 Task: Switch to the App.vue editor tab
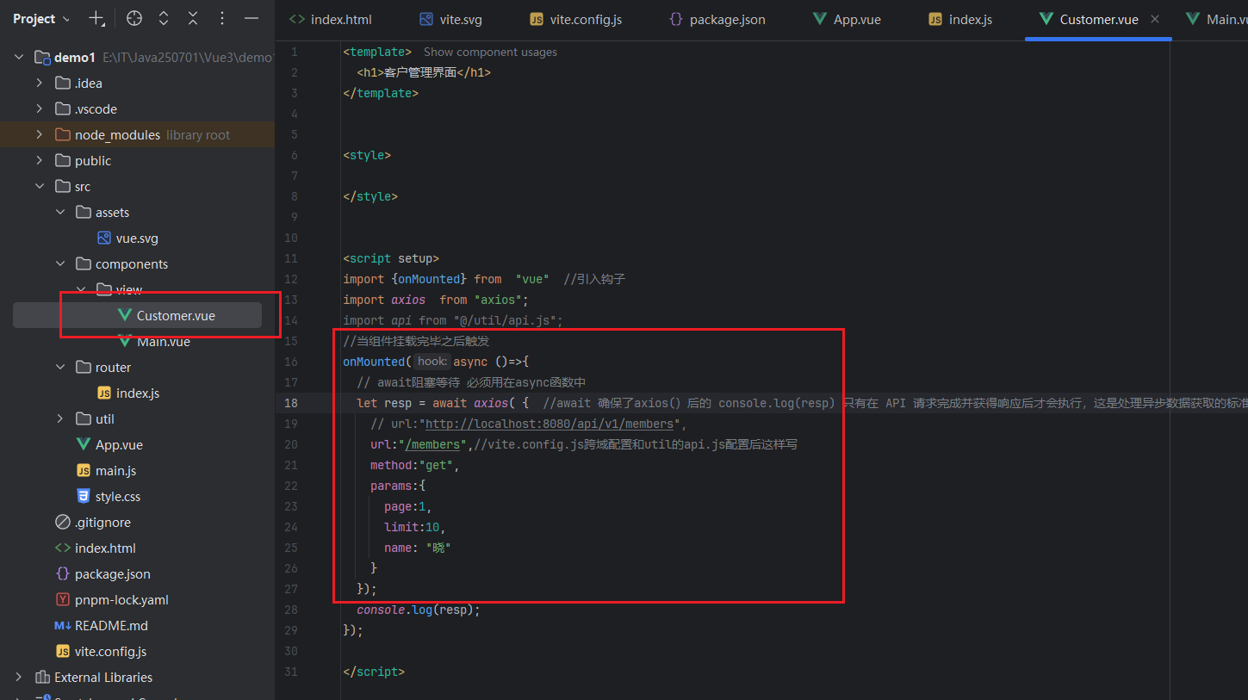(848, 19)
